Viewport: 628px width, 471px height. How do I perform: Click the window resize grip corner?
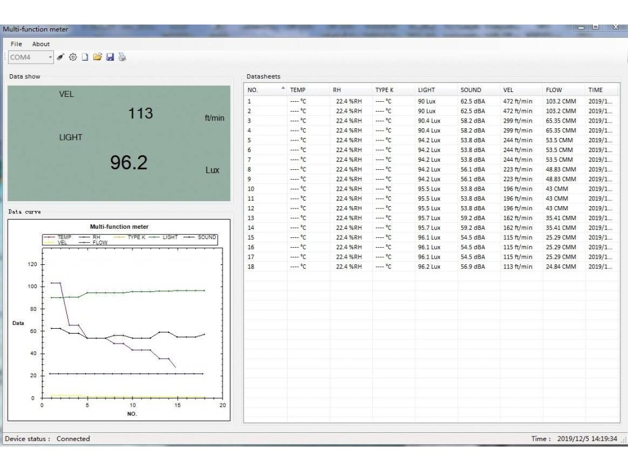pyautogui.click(x=623, y=440)
